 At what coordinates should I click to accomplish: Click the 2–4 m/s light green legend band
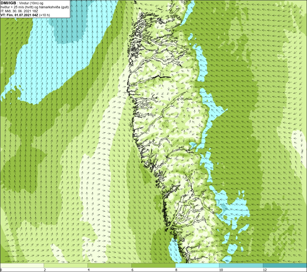(x=66, y=265)
